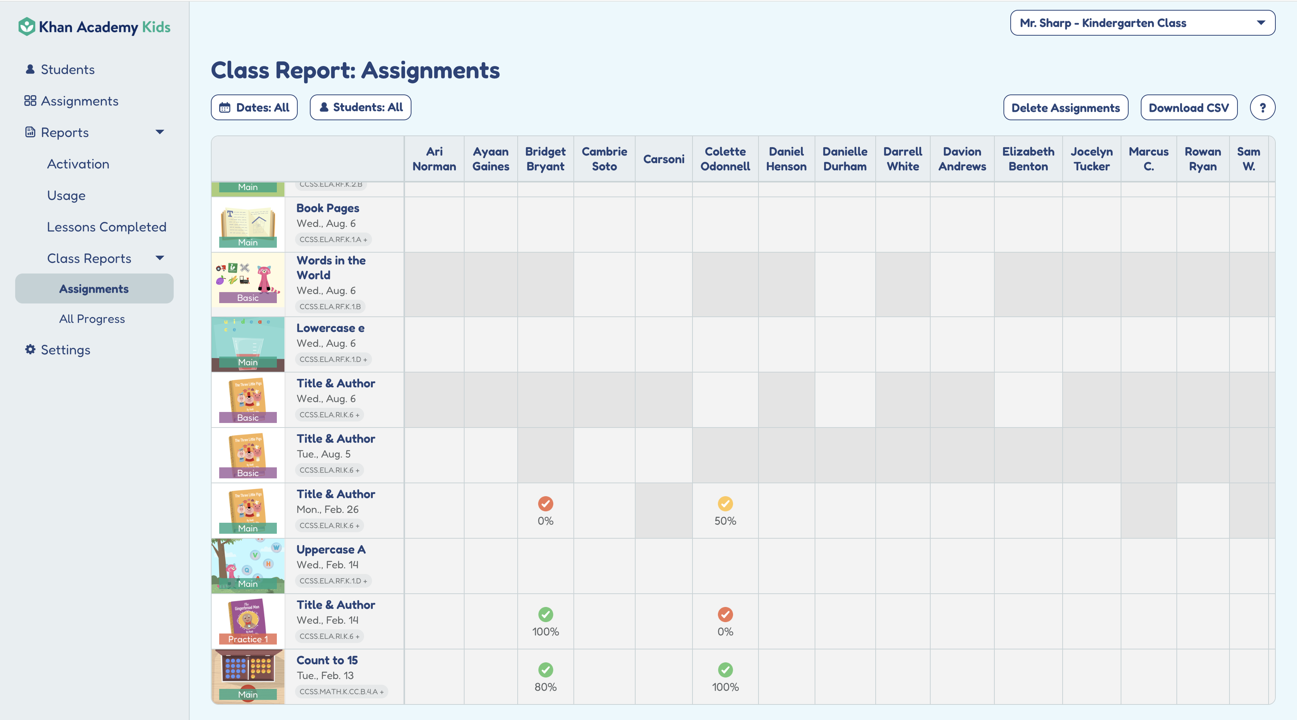
Task: Open All Progress report page
Action: pyautogui.click(x=92, y=319)
